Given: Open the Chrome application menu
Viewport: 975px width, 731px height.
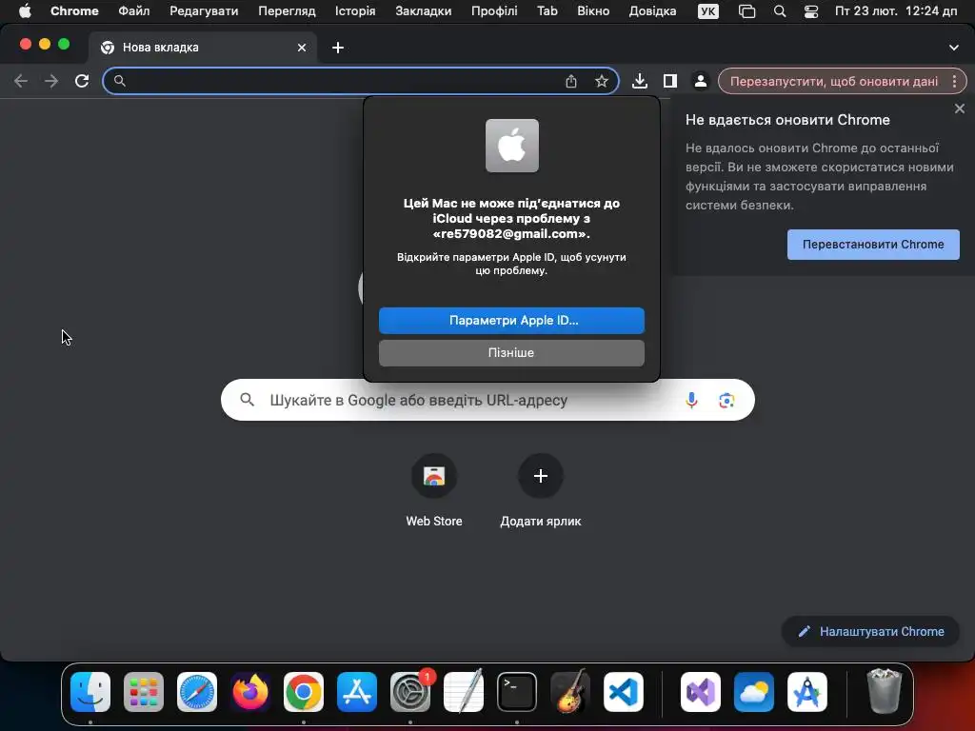Looking at the screenshot, I should coord(74,11).
